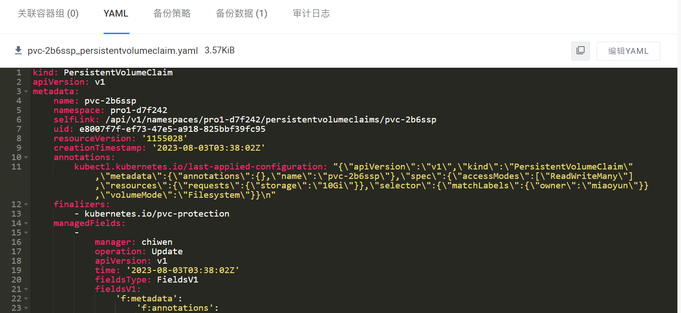Image resolution: width=681 pixels, height=313 pixels.
Task: Place cursor on the uid value line
Action: click(x=172, y=129)
